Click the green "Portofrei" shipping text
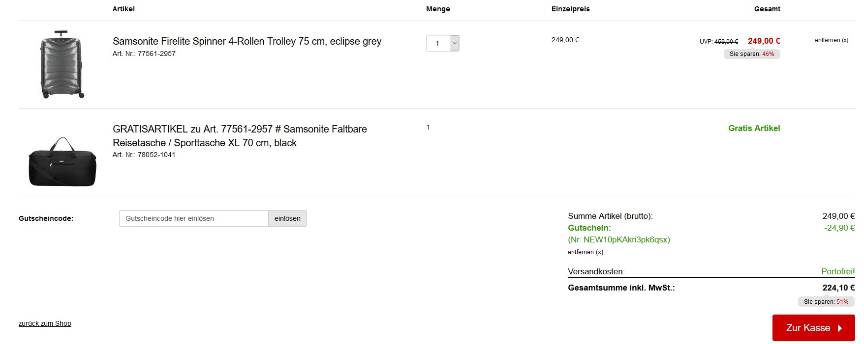This screenshot has width=864, height=344. [x=837, y=271]
